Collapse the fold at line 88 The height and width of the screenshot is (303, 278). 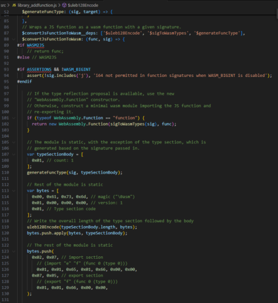coord(14,39)
